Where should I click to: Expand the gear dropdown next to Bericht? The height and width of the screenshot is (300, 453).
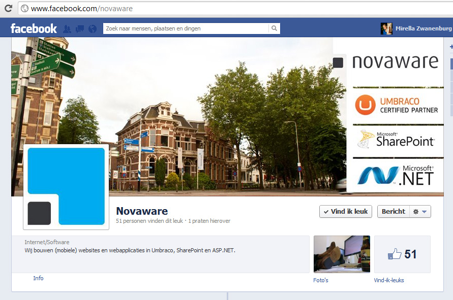(420, 212)
